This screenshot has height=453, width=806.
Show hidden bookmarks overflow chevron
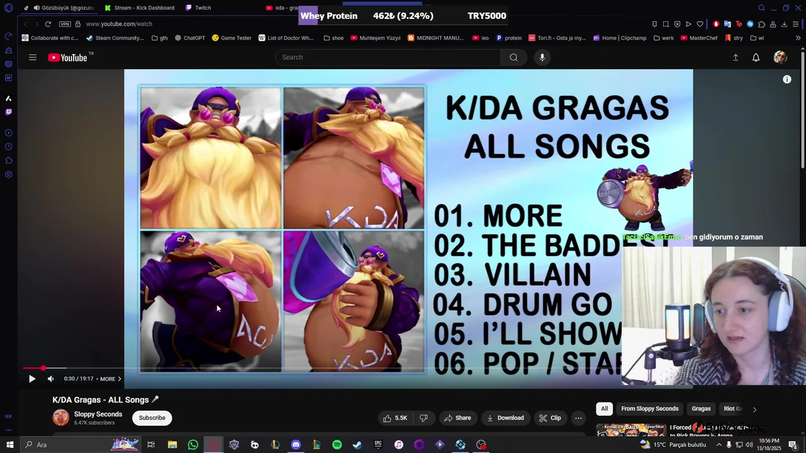coord(798,38)
